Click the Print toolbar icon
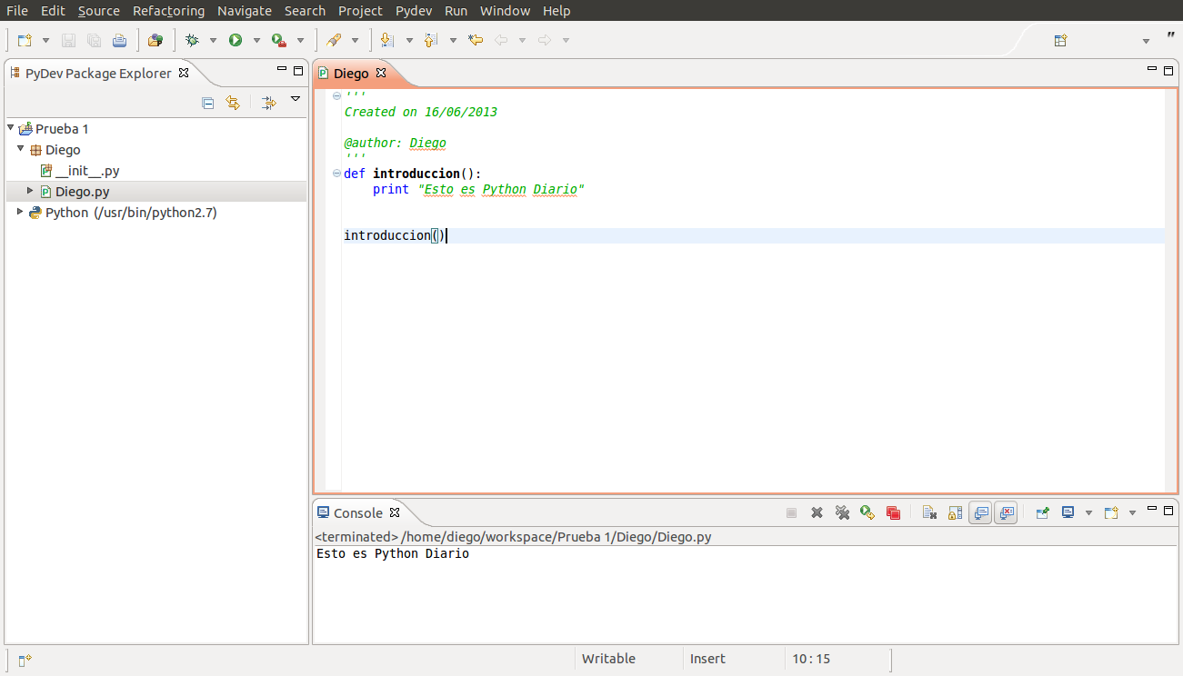Screen dimensions: 1183x676 click(x=119, y=40)
